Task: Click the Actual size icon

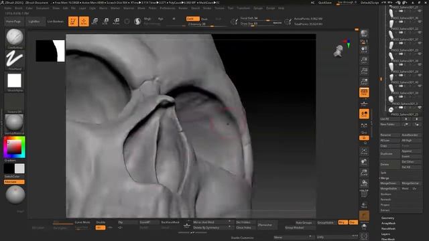Action: (x=364, y=71)
